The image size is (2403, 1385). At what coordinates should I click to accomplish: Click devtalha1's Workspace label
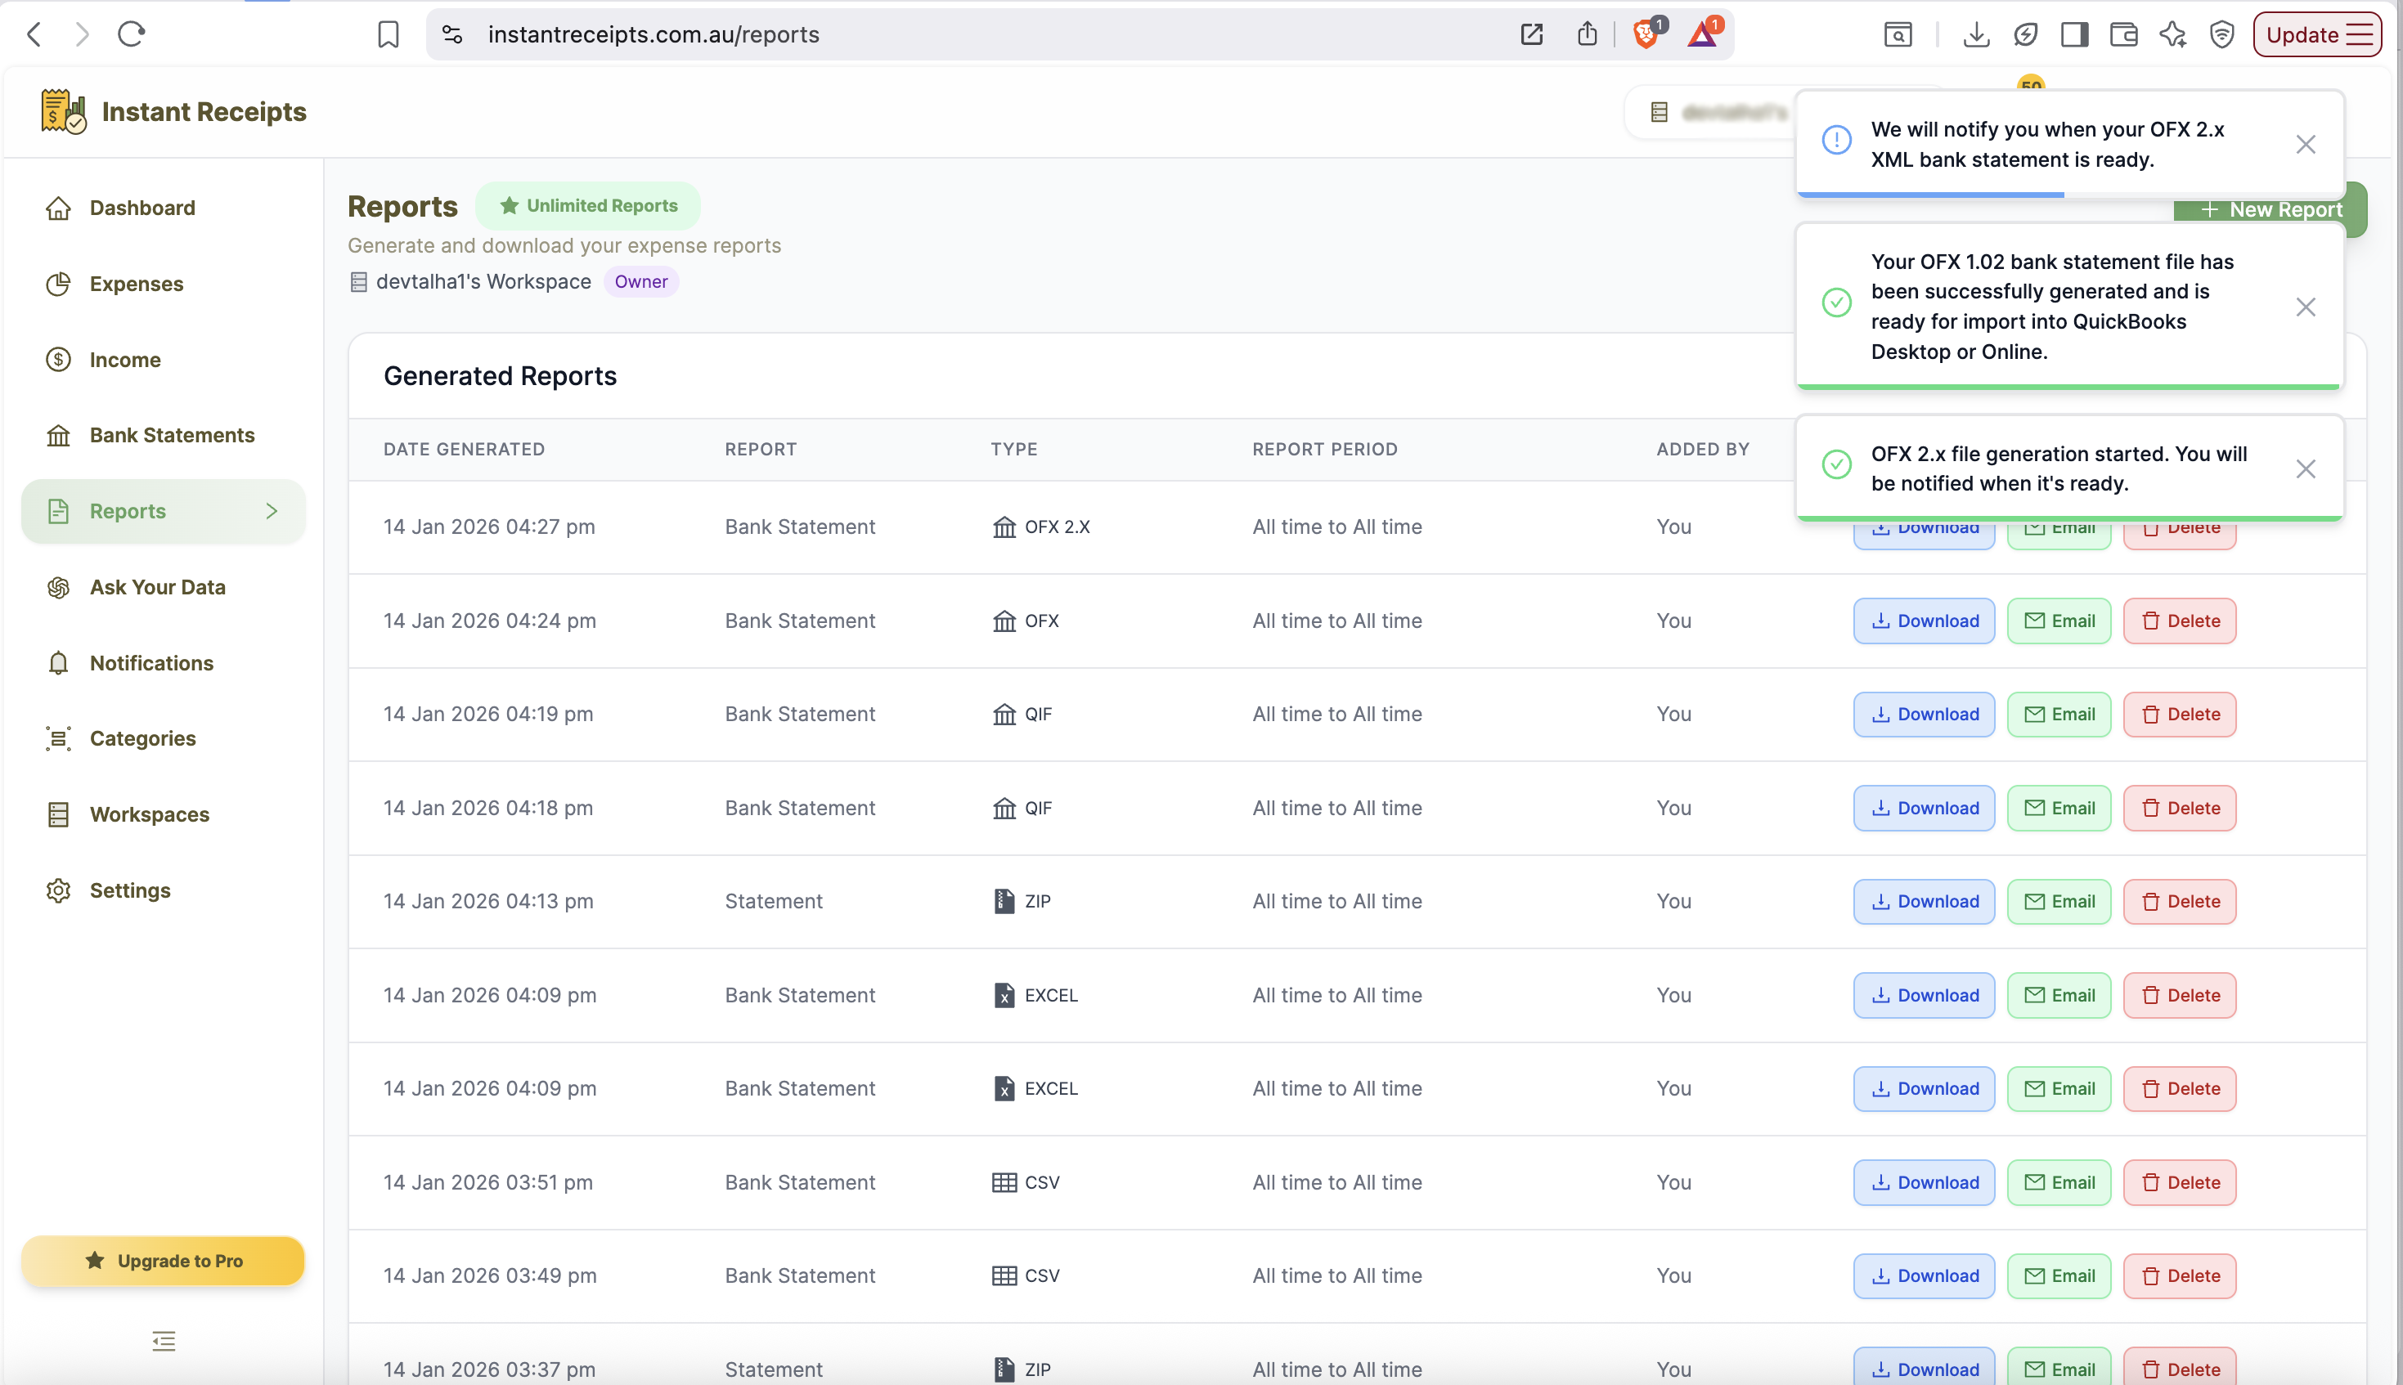[483, 281]
